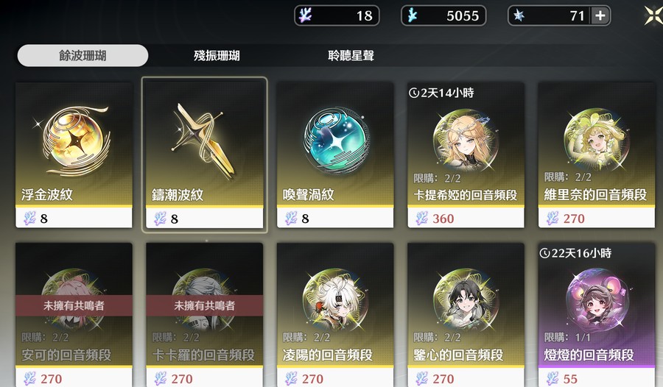Click the locked 卡卡羅的回音頻段 item
The height and width of the screenshot is (387, 663).
coord(205,315)
